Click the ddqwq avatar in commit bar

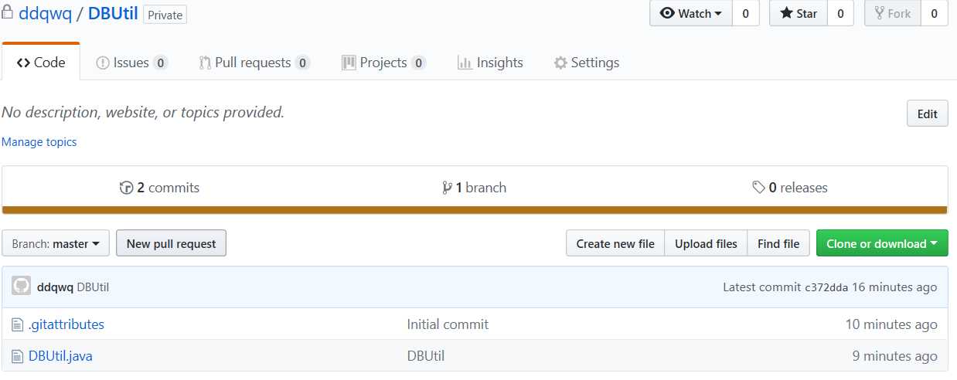(x=21, y=287)
